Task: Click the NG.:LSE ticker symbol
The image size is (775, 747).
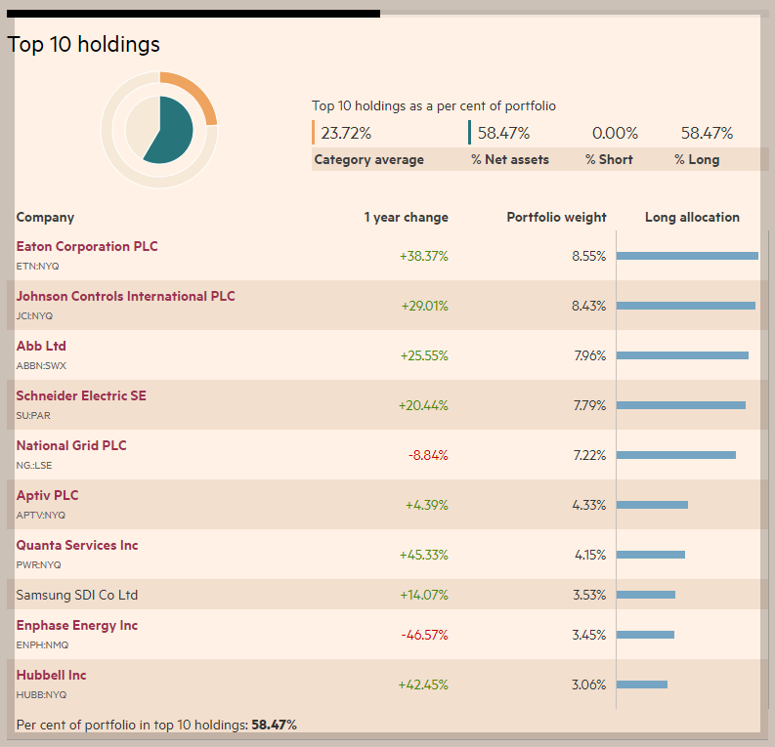Action: [34, 466]
